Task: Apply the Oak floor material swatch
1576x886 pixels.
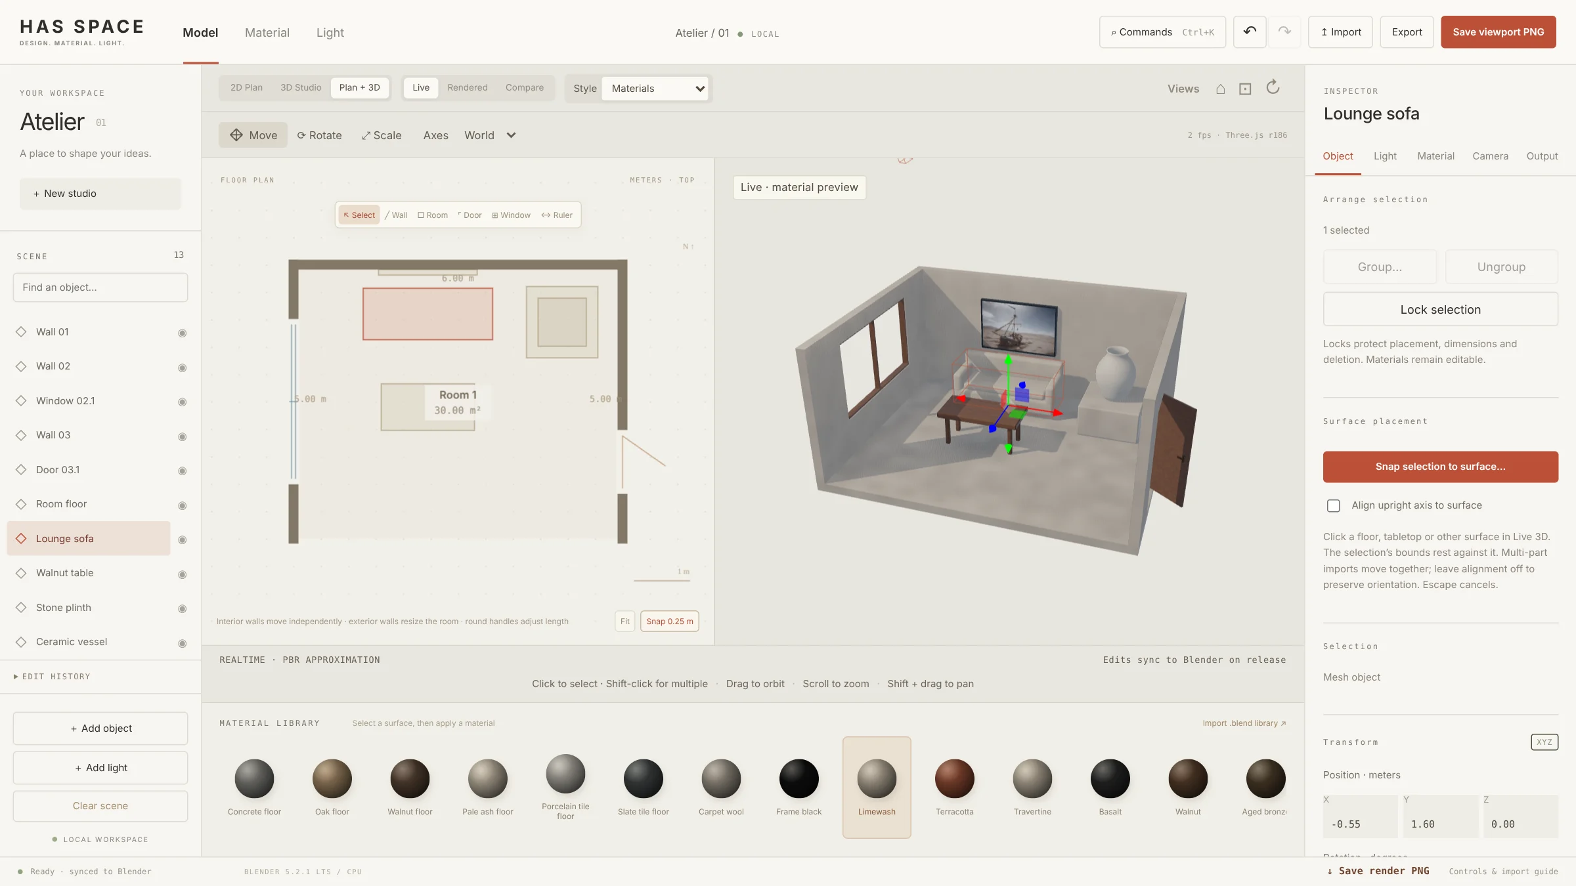Action: pos(332,787)
